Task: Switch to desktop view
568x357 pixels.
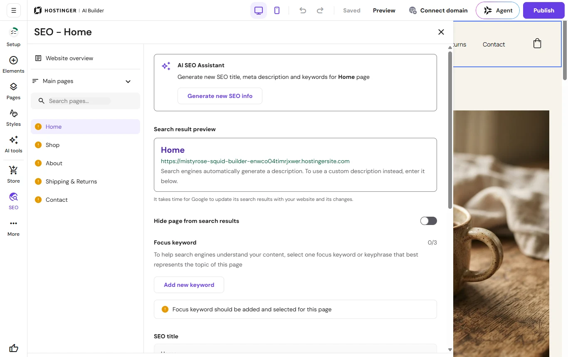Action: [x=259, y=10]
